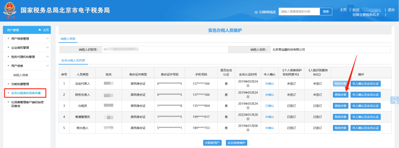The image size is (399, 148).
Task: Click 本人确认及实名认证 for 附办税人 row
Action: (x=365, y=128)
